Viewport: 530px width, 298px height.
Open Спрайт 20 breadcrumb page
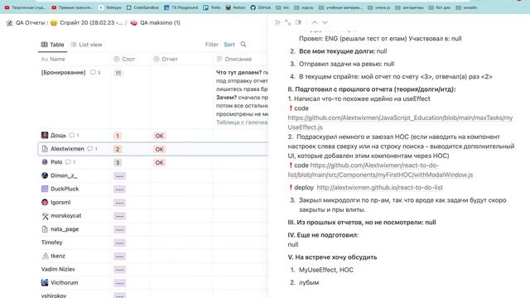click(86, 22)
